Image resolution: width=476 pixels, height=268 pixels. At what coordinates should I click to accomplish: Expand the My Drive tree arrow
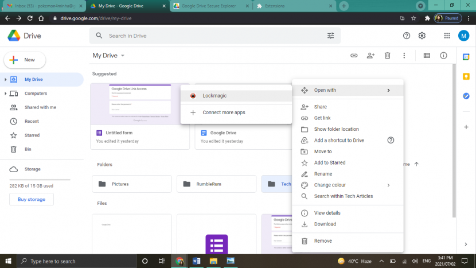5,79
